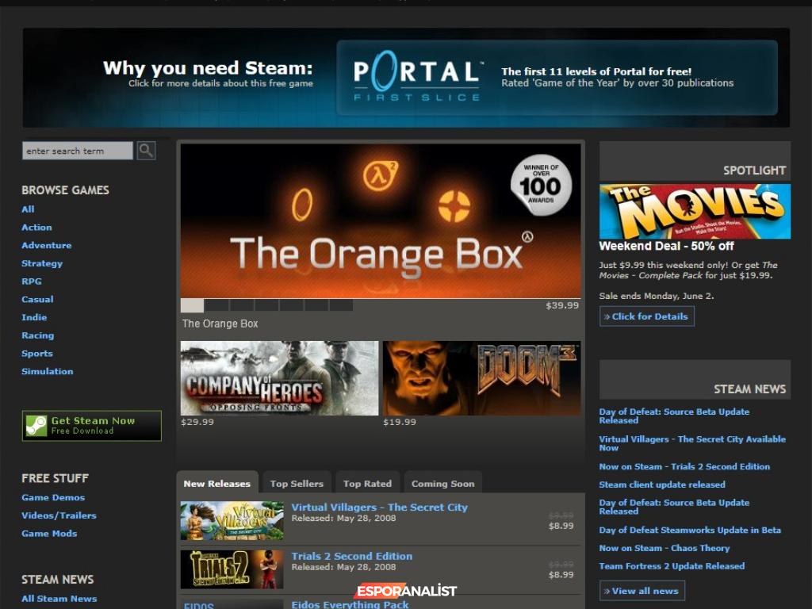Click the magnifying glass search icon
The width and height of the screenshot is (812, 609).
point(146,151)
